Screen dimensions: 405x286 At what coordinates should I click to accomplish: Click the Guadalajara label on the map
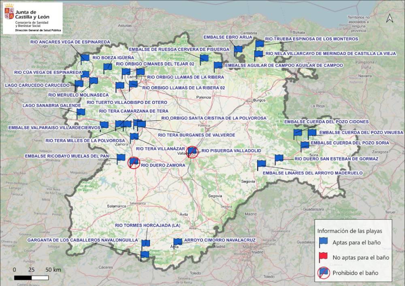click(313, 210)
